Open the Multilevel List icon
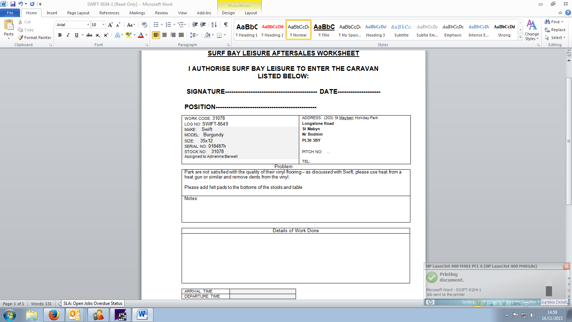 181,25
